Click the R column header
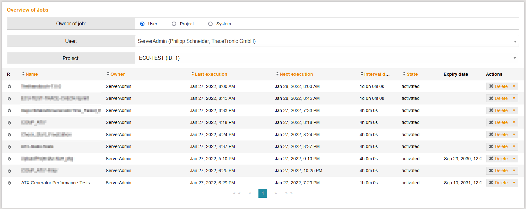 click(8, 74)
